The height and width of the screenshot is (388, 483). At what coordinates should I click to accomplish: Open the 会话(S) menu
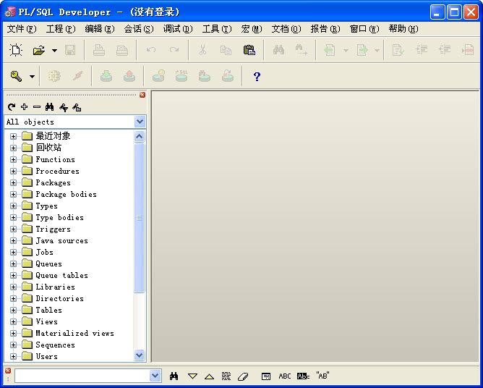point(138,29)
